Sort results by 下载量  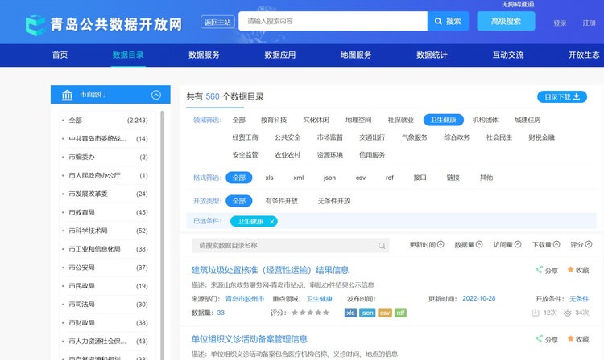(x=547, y=244)
